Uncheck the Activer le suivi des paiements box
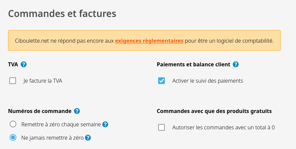 161,81
